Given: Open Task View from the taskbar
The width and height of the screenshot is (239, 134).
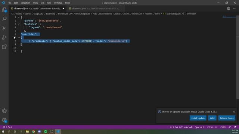Looking at the screenshot, I should 21,131.
